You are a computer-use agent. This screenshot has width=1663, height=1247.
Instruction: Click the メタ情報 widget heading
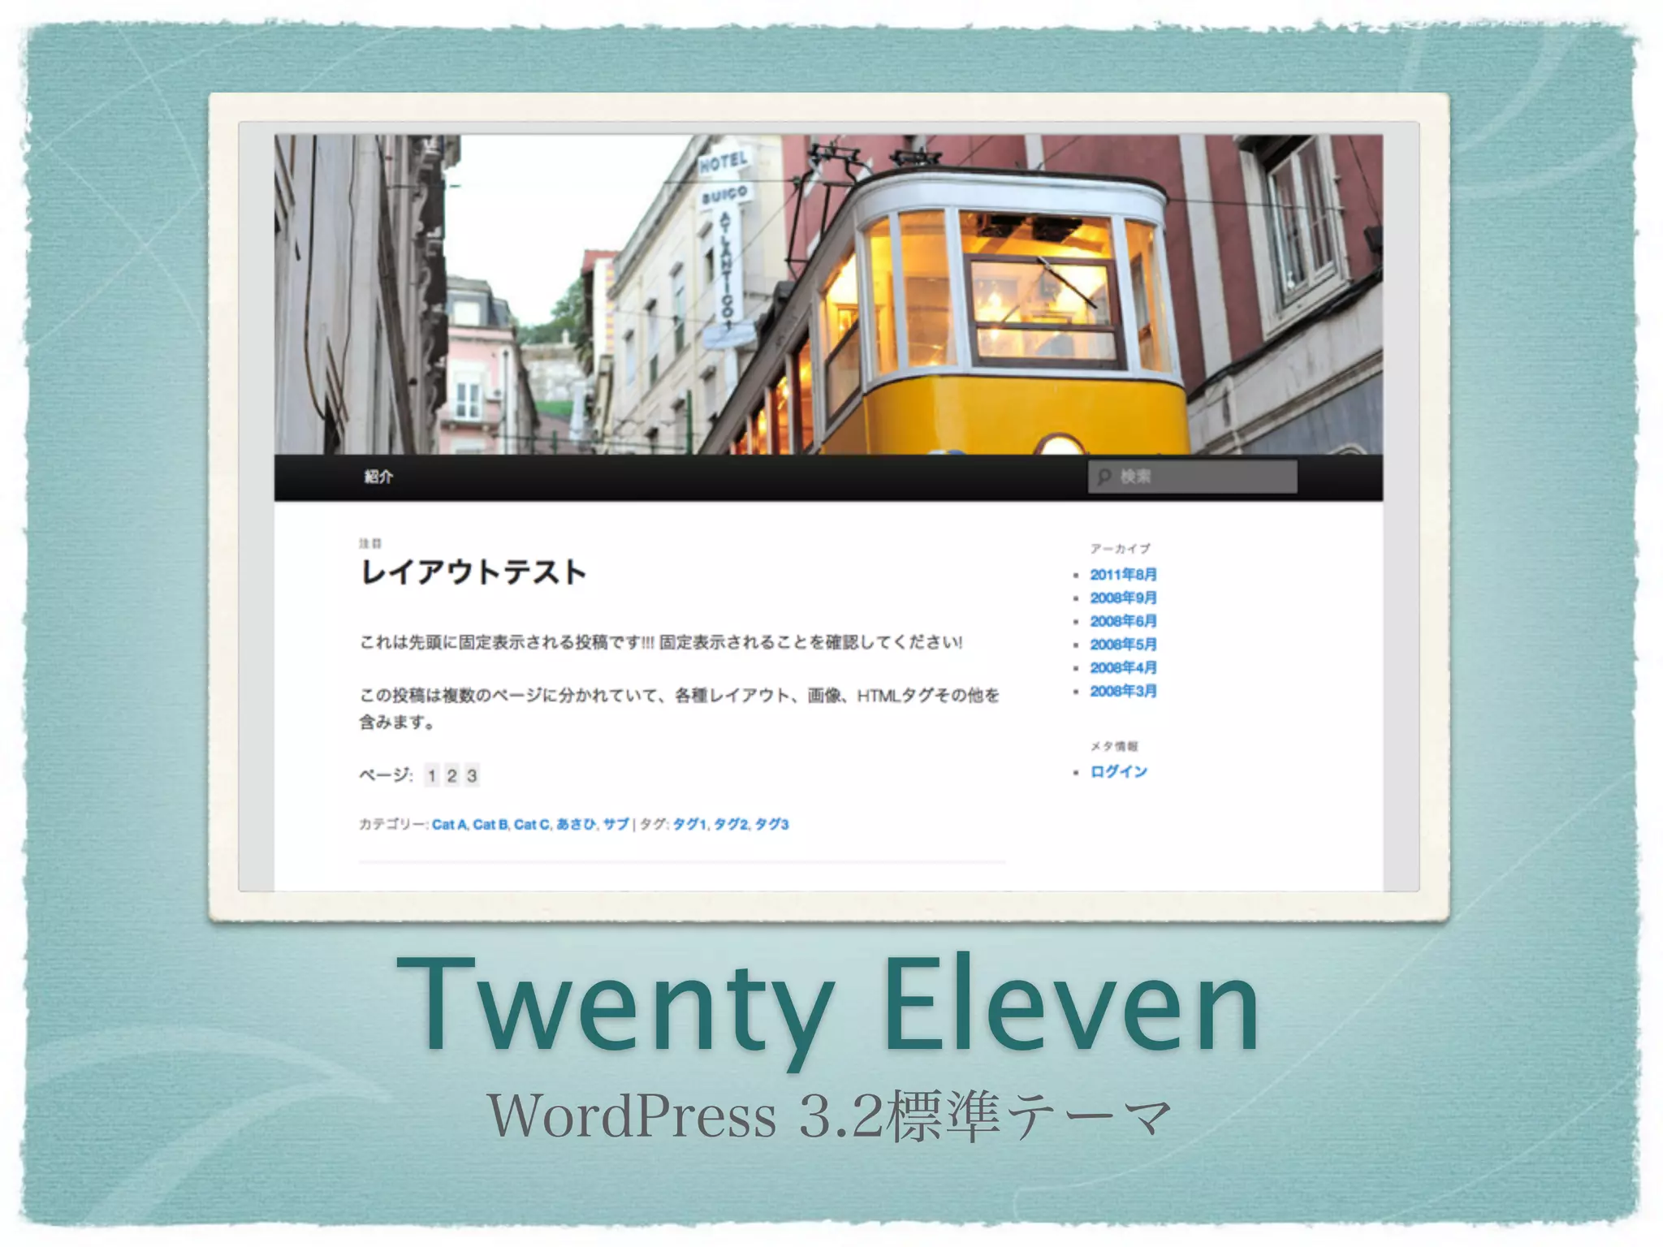(x=1114, y=746)
